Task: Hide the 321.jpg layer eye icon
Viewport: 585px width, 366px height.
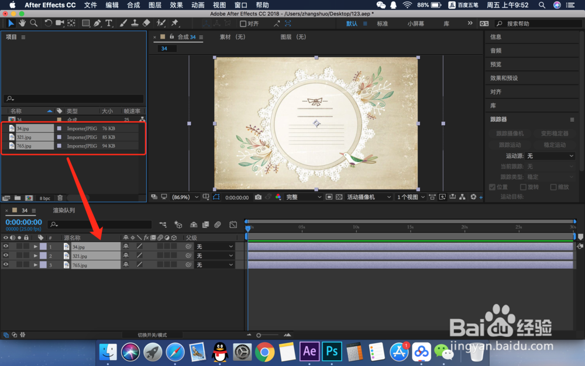Action: [x=6, y=255]
